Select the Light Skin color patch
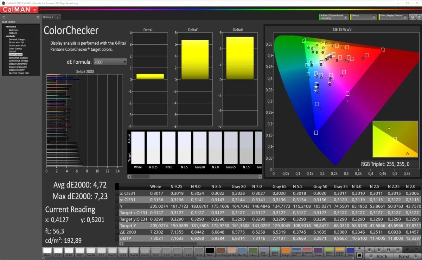This screenshot has height=260, width=422. 231,252
